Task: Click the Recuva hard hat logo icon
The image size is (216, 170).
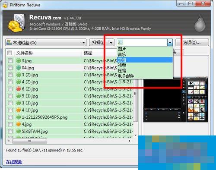Action: coord(16,23)
